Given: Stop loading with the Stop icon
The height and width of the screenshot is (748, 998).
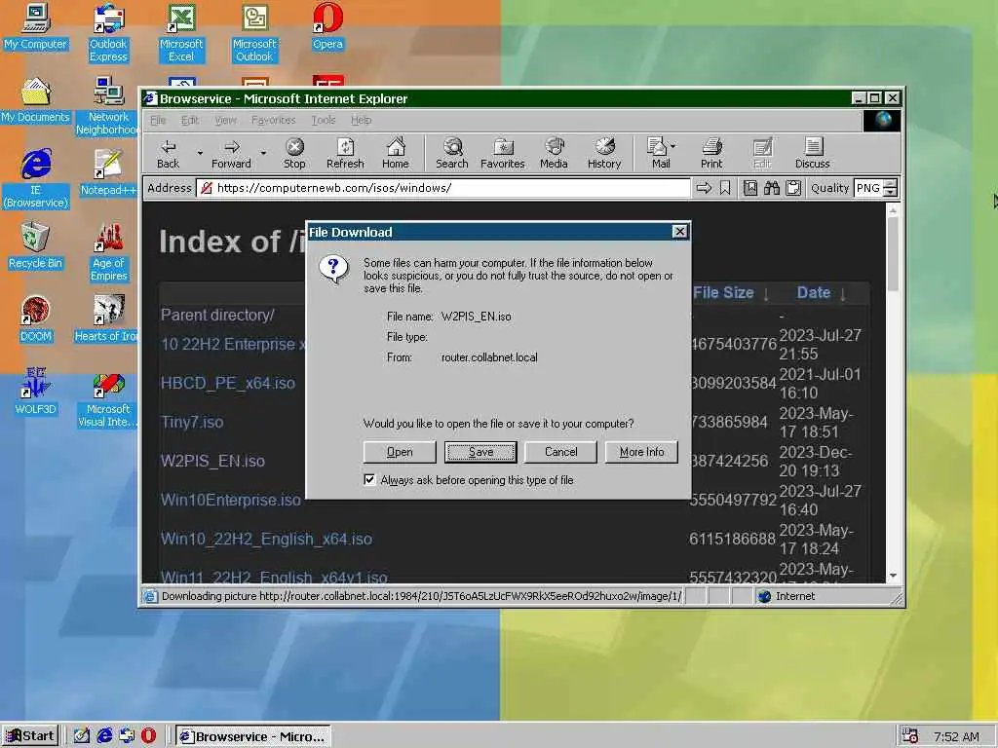Looking at the screenshot, I should pyautogui.click(x=294, y=153).
